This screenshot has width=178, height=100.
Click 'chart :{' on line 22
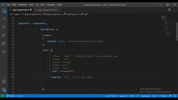pyautogui.click(x=47, y=50)
